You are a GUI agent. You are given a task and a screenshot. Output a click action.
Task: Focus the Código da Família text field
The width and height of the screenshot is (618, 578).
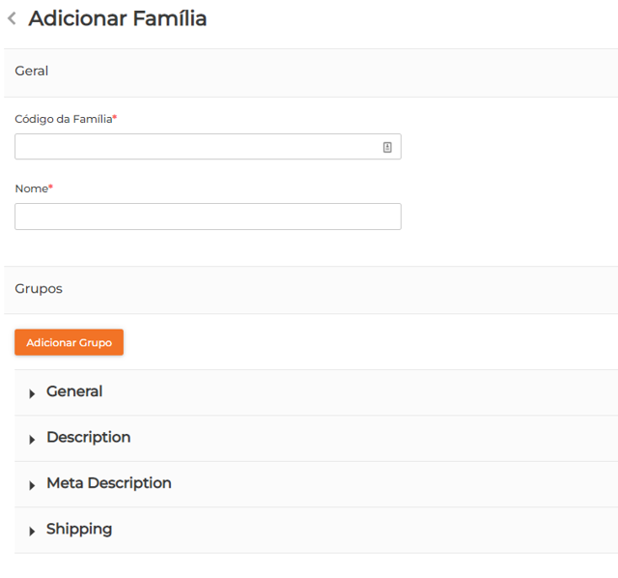(x=193, y=147)
